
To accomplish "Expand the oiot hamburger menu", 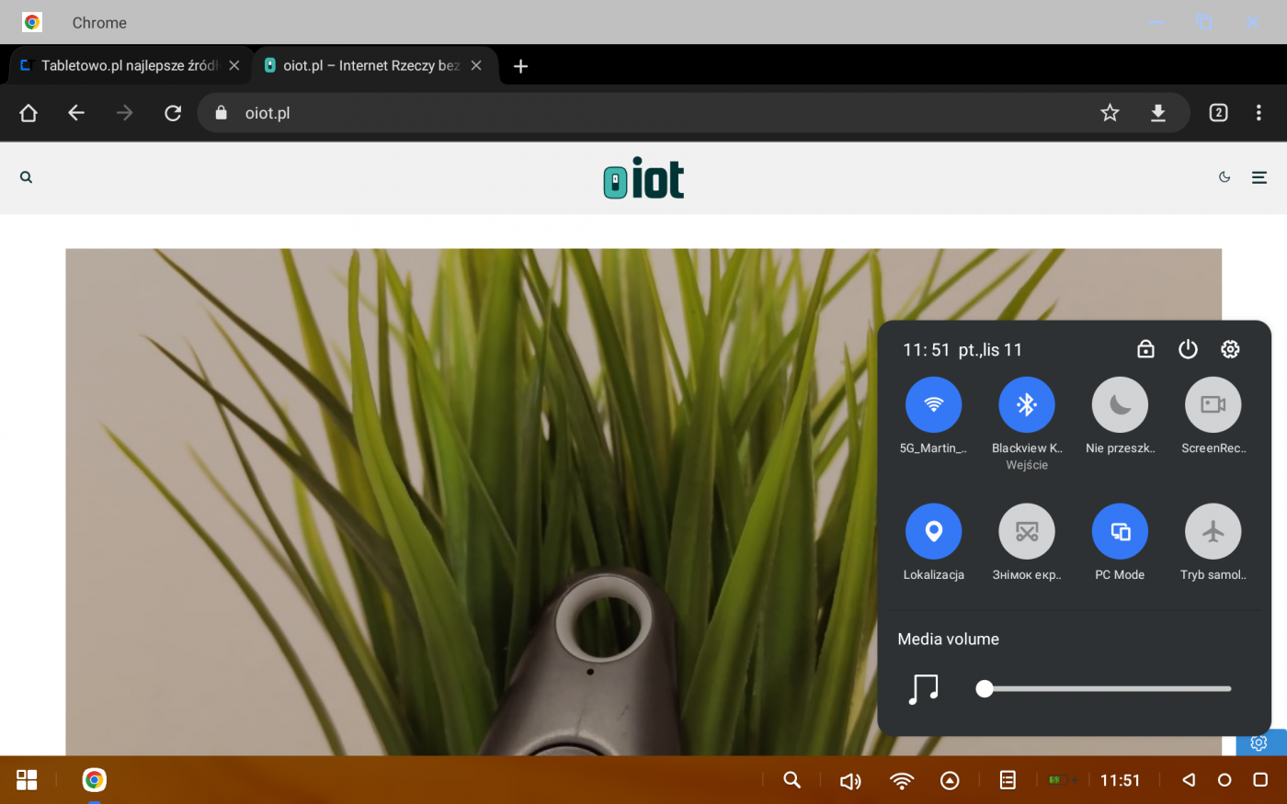I will click(1259, 177).
